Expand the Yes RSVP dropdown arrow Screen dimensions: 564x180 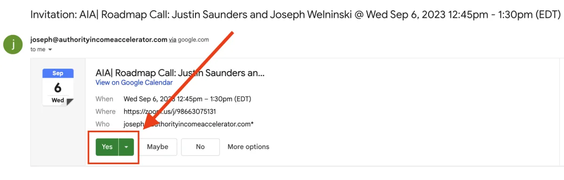[126, 147]
